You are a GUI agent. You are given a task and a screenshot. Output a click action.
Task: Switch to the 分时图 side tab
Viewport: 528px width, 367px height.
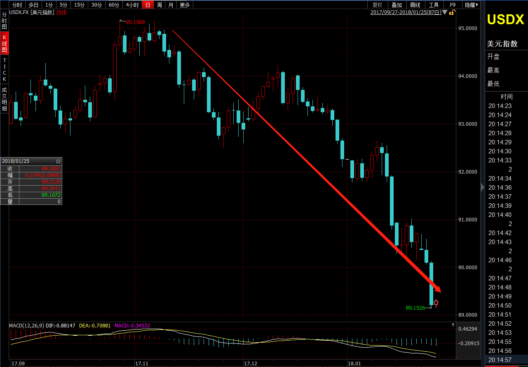click(4, 21)
